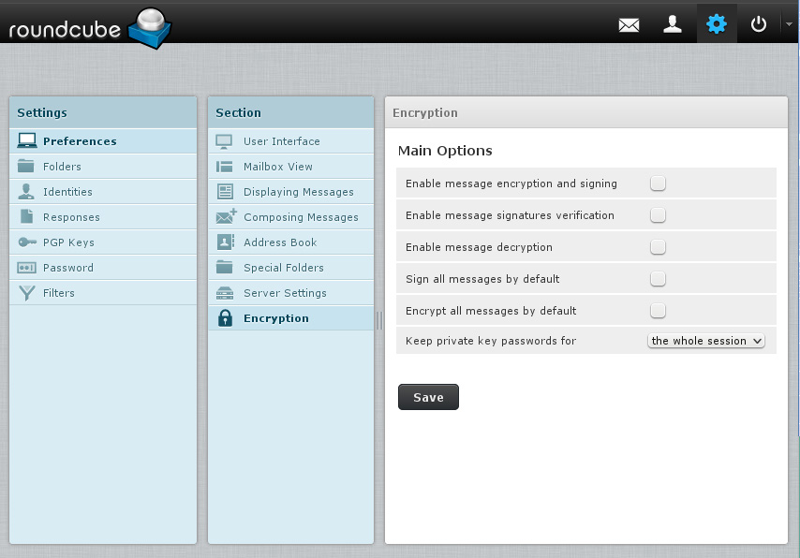Screen dimensions: 800x558
Task: Select Special Folders section label
Action: pyautogui.click(x=284, y=268)
